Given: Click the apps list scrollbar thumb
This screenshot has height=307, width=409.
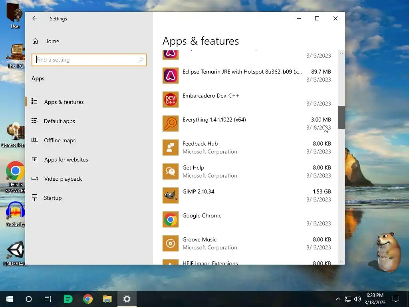Looking at the screenshot, I should 341,117.
